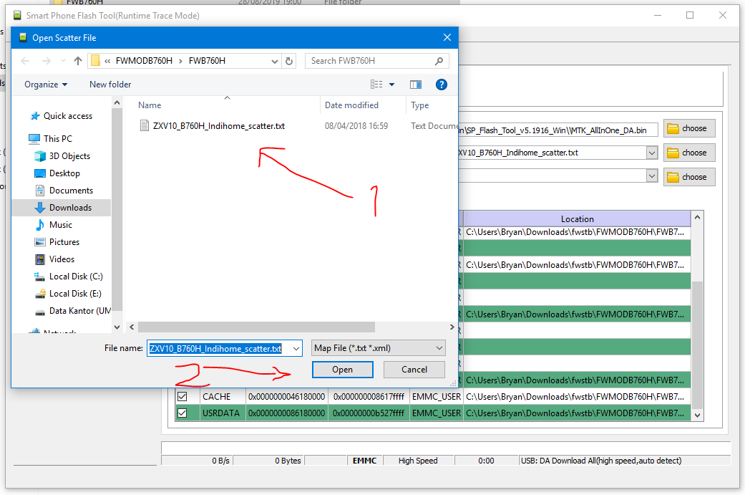Click High Speed in the status bar
The height and width of the screenshot is (495, 745).
(x=418, y=461)
